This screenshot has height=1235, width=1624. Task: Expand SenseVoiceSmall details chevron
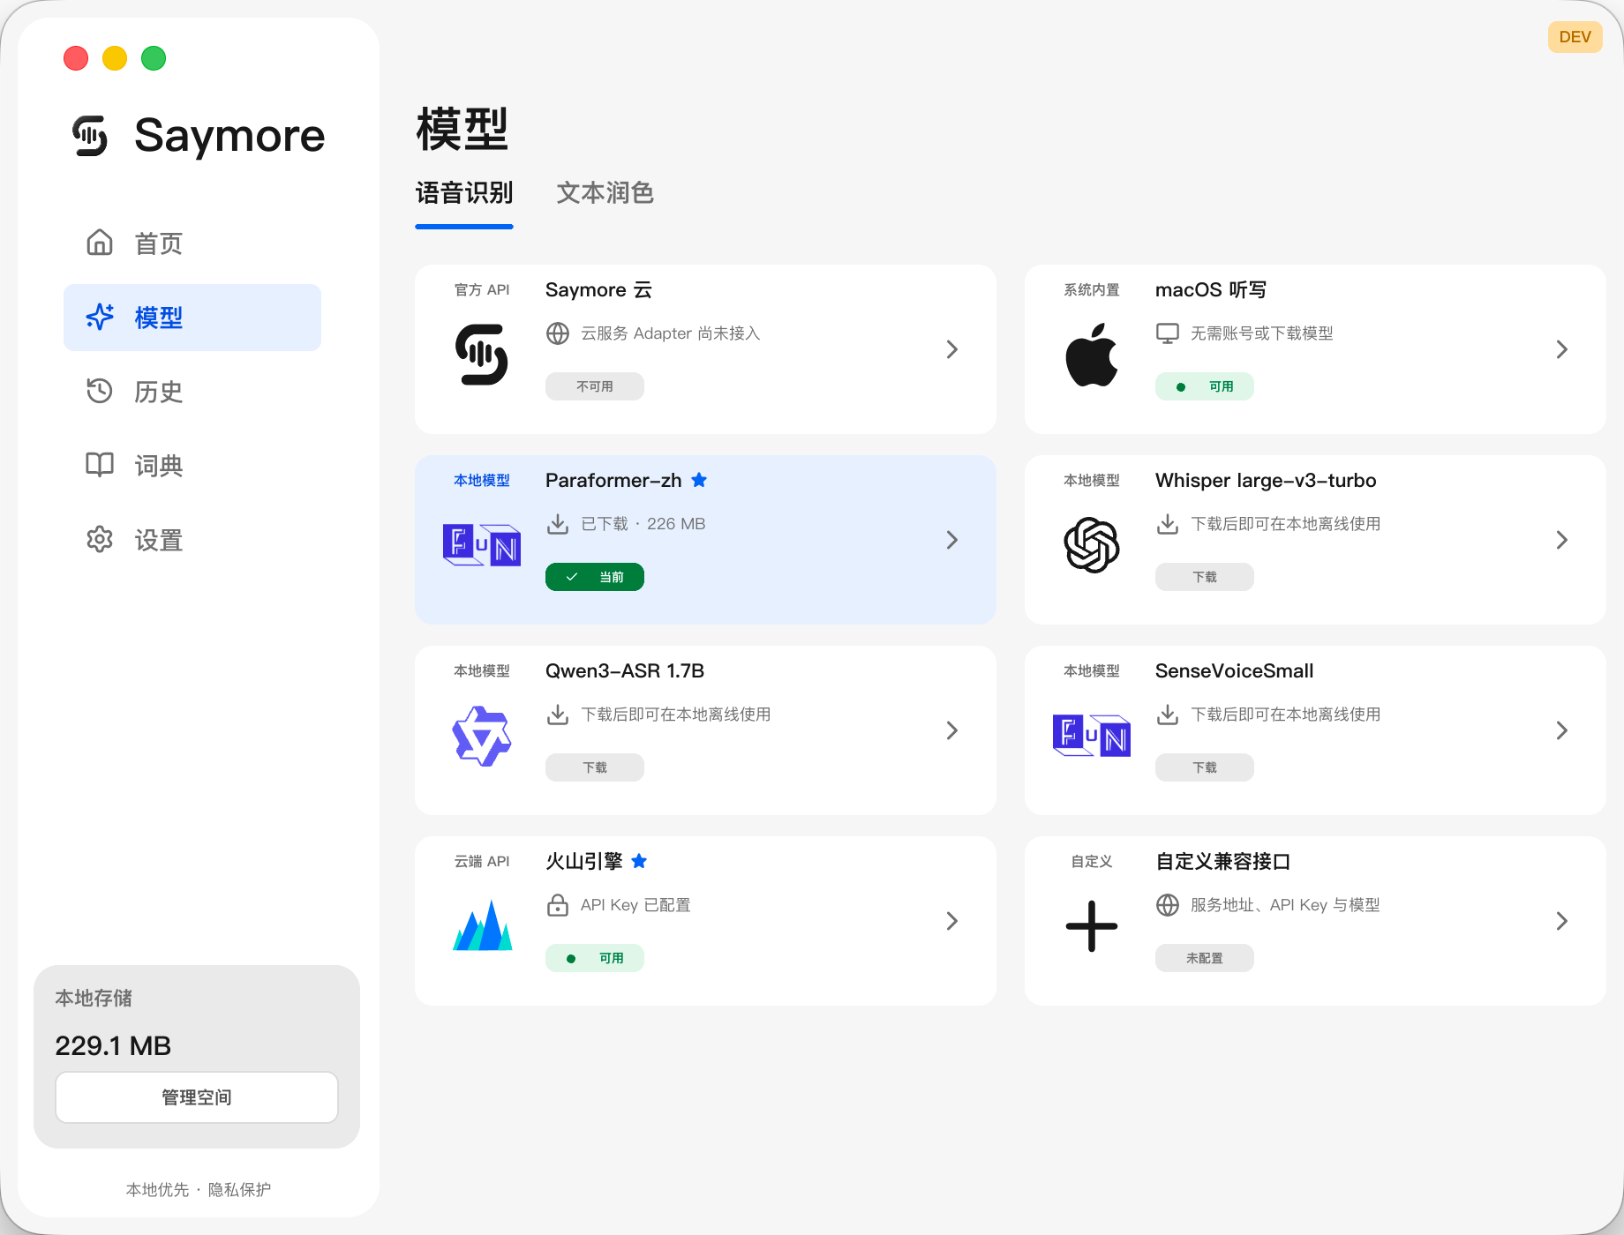tap(1562, 730)
